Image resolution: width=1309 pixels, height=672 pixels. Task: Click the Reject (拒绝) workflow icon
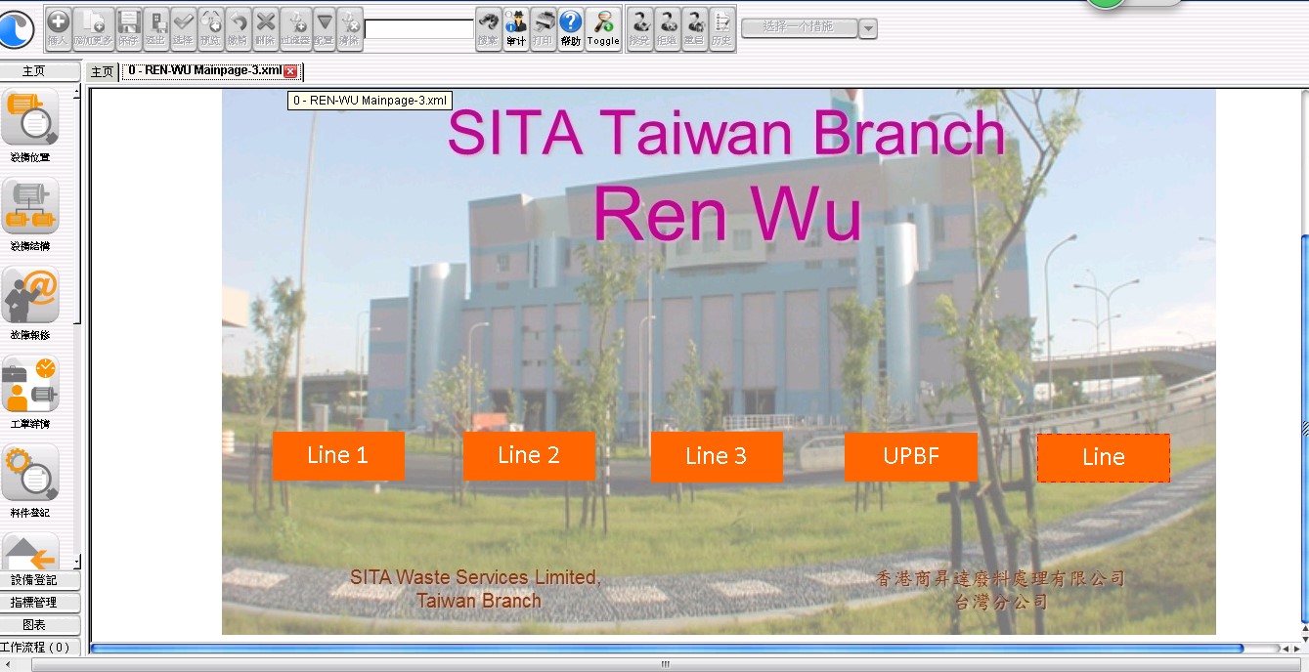pos(667,28)
